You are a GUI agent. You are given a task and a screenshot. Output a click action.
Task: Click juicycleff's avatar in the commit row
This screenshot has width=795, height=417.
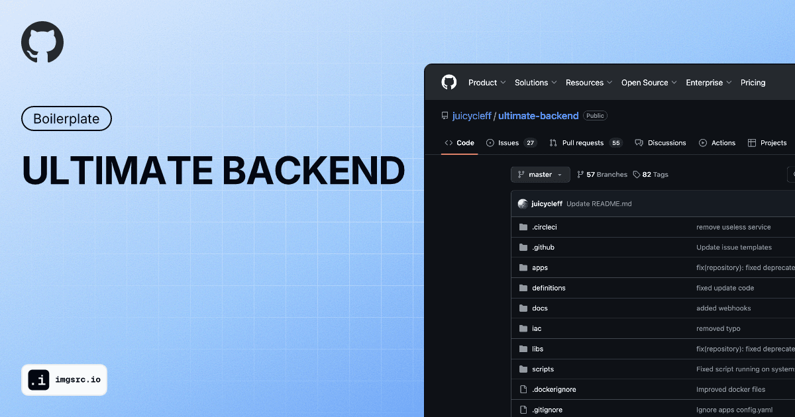pyautogui.click(x=523, y=204)
